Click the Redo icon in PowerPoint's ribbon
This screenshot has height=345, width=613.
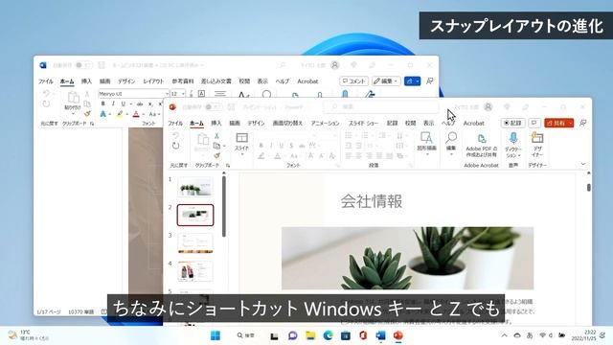[176, 146]
